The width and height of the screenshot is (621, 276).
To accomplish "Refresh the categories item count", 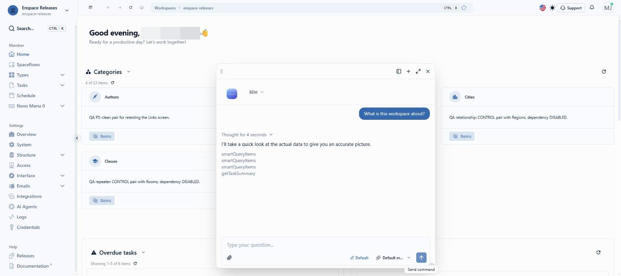I will point(112,83).
